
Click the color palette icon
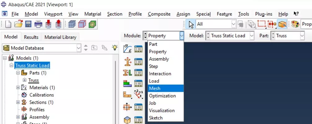[295, 24]
